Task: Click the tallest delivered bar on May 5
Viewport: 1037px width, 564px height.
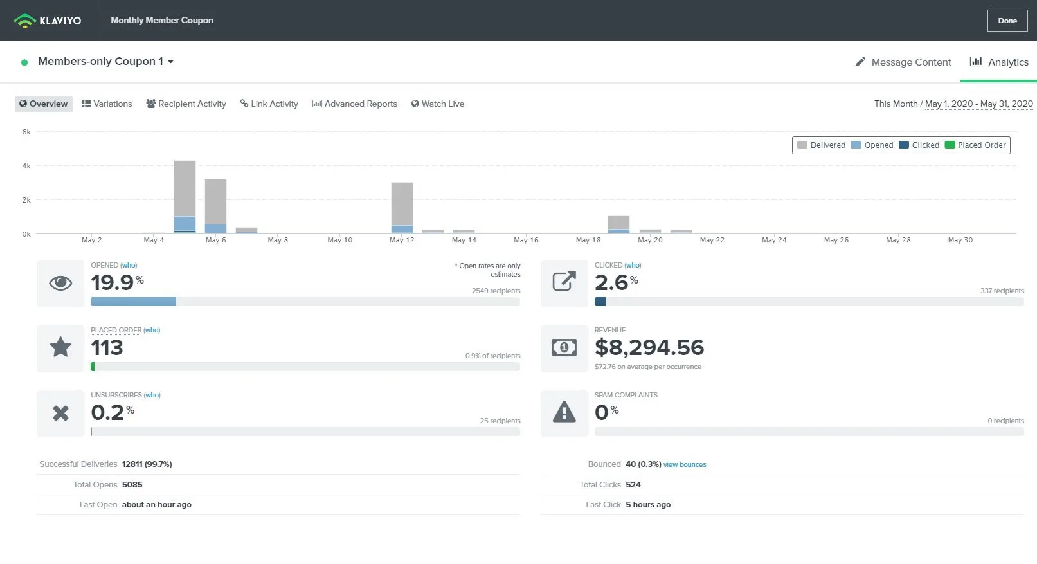Action: click(x=185, y=188)
